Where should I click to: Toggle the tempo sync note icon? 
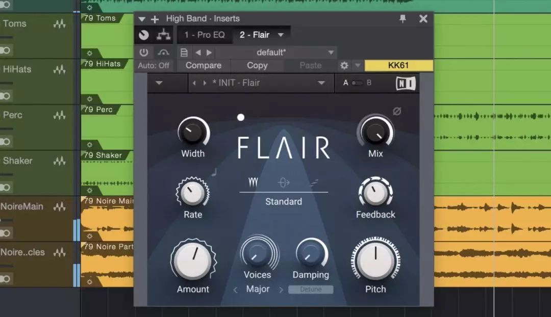point(214,172)
